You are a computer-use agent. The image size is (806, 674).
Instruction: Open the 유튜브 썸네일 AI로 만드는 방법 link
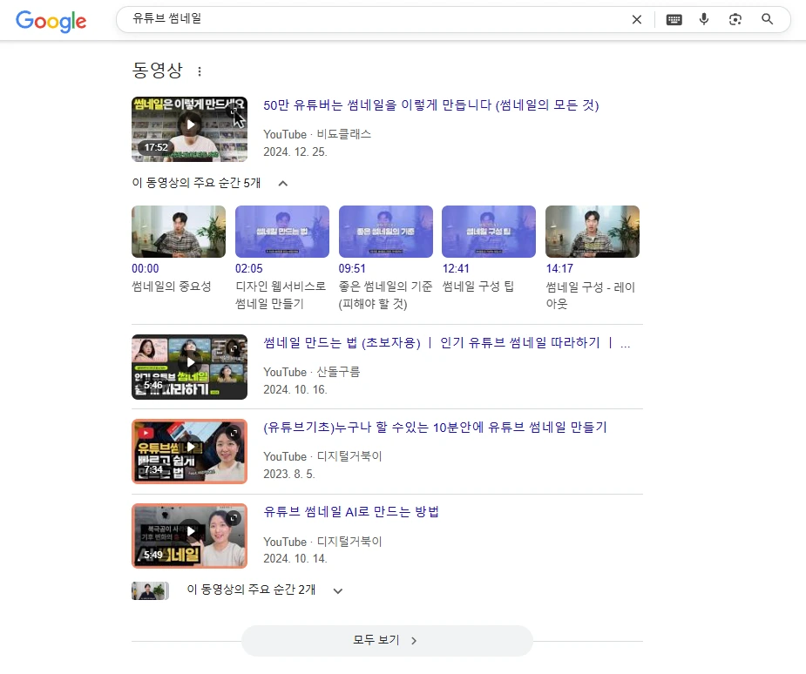click(x=350, y=512)
